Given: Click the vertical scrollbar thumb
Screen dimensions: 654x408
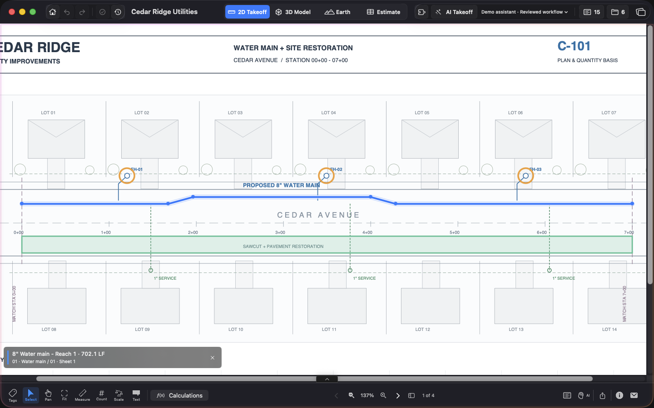Looking at the screenshot, I should tap(650, 155).
